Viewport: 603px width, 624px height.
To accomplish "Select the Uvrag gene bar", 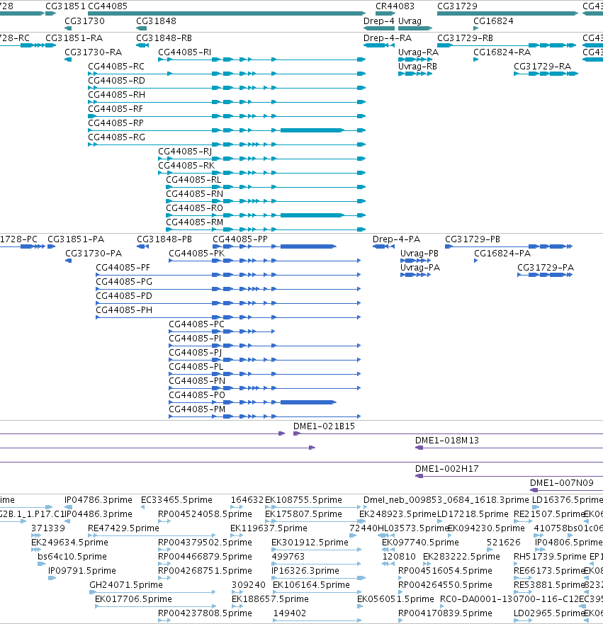I will pyautogui.click(x=415, y=28).
